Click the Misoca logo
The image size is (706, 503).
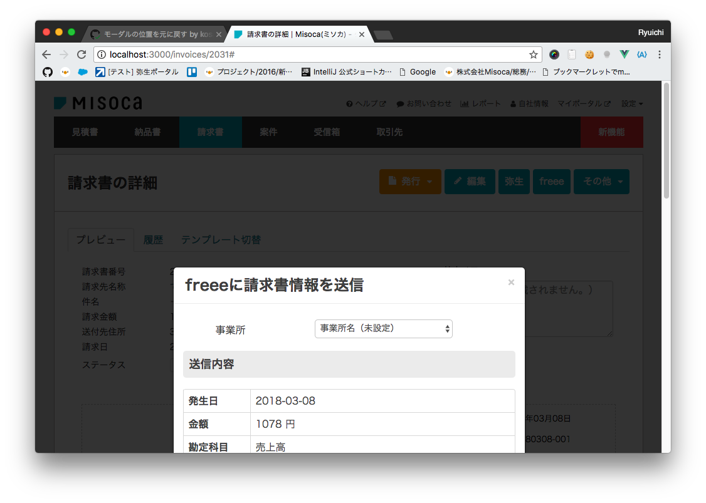click(98, 103)
